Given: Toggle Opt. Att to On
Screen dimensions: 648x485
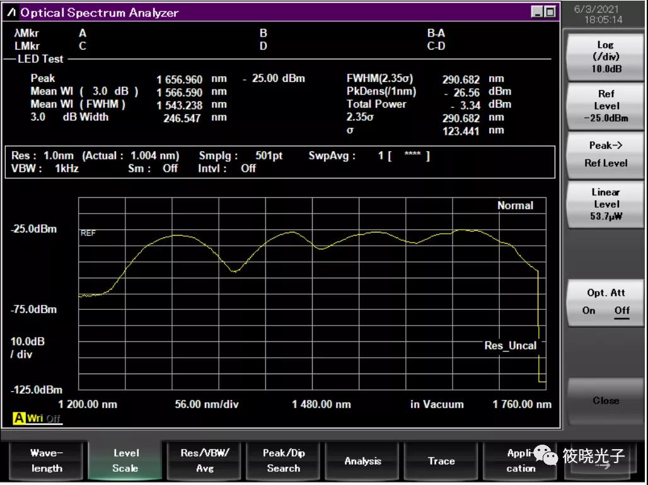Looking at the screenshot, I should click(589, 311).
